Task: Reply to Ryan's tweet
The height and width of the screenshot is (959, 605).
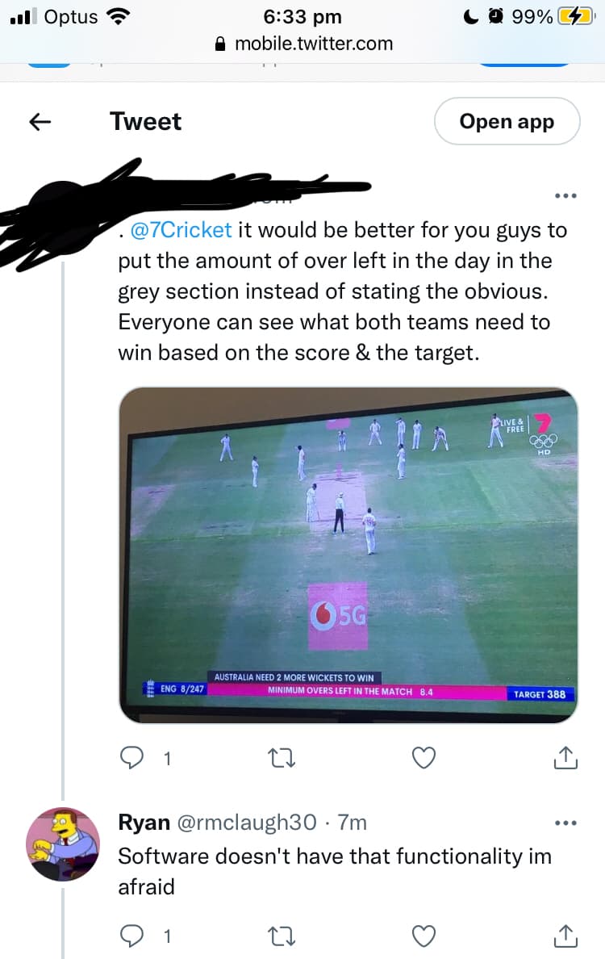Action: pyautogui.click(x=131, y=936)
